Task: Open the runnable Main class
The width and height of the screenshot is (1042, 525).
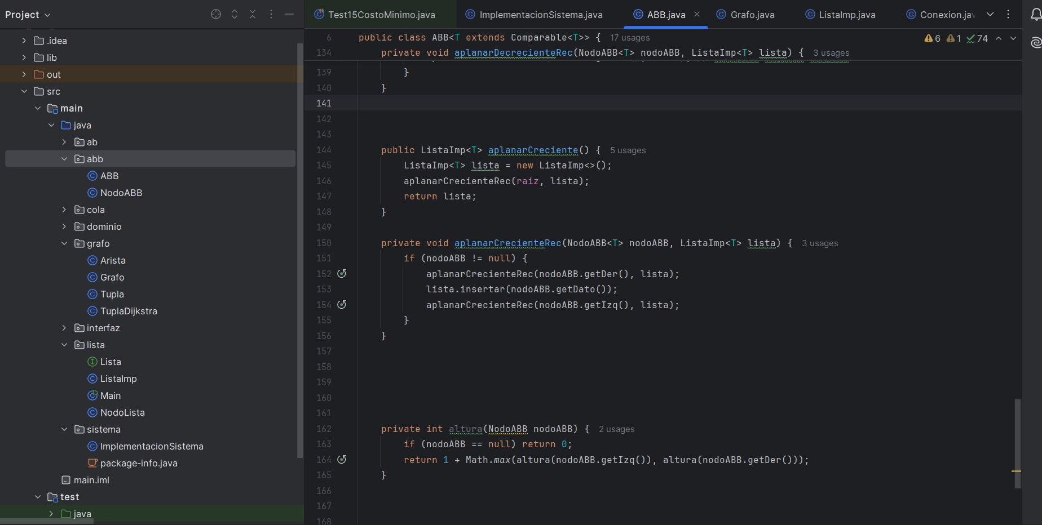Action: tap(104, 395)
